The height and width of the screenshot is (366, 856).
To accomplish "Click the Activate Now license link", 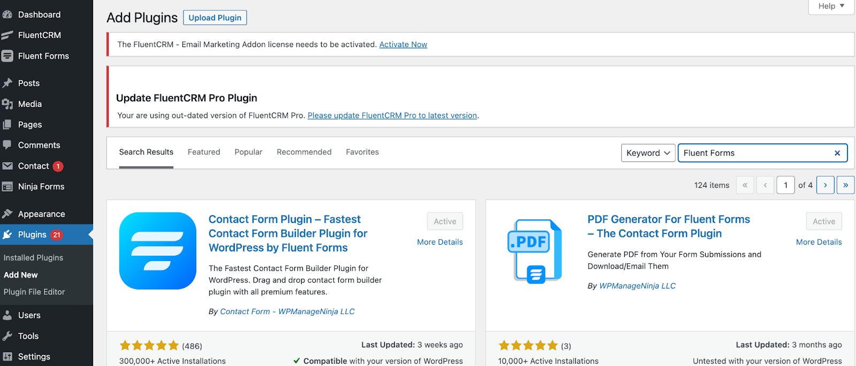I will pos(403,44).
